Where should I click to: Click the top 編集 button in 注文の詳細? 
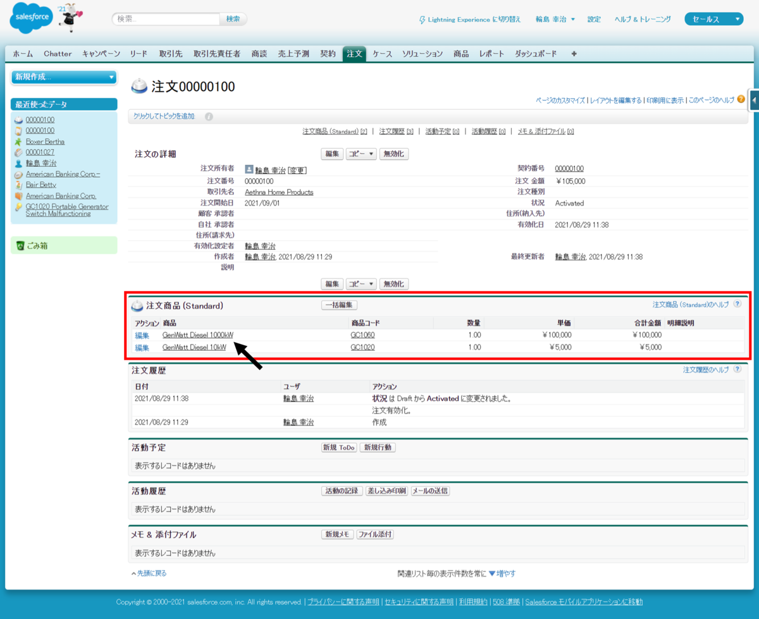[332, 154]
